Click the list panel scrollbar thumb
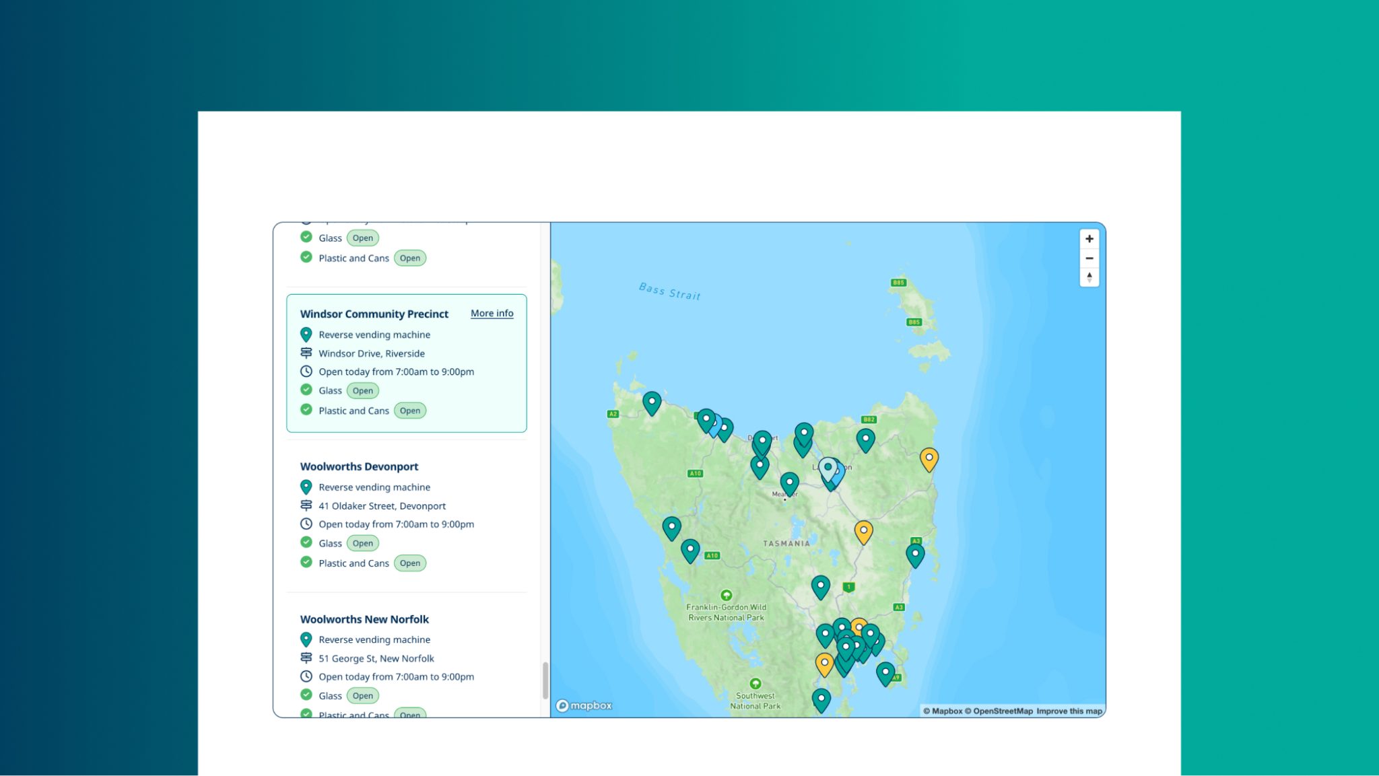The image size is (1379, 776). (545, 681)
